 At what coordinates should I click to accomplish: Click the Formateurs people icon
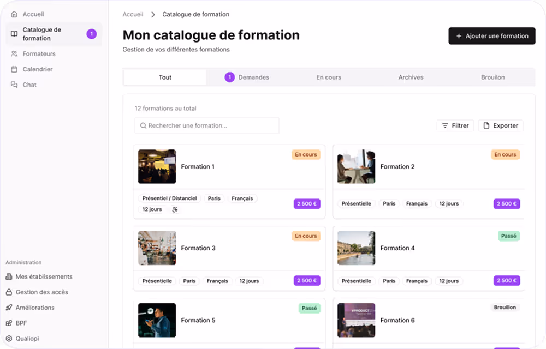(14, 54)
